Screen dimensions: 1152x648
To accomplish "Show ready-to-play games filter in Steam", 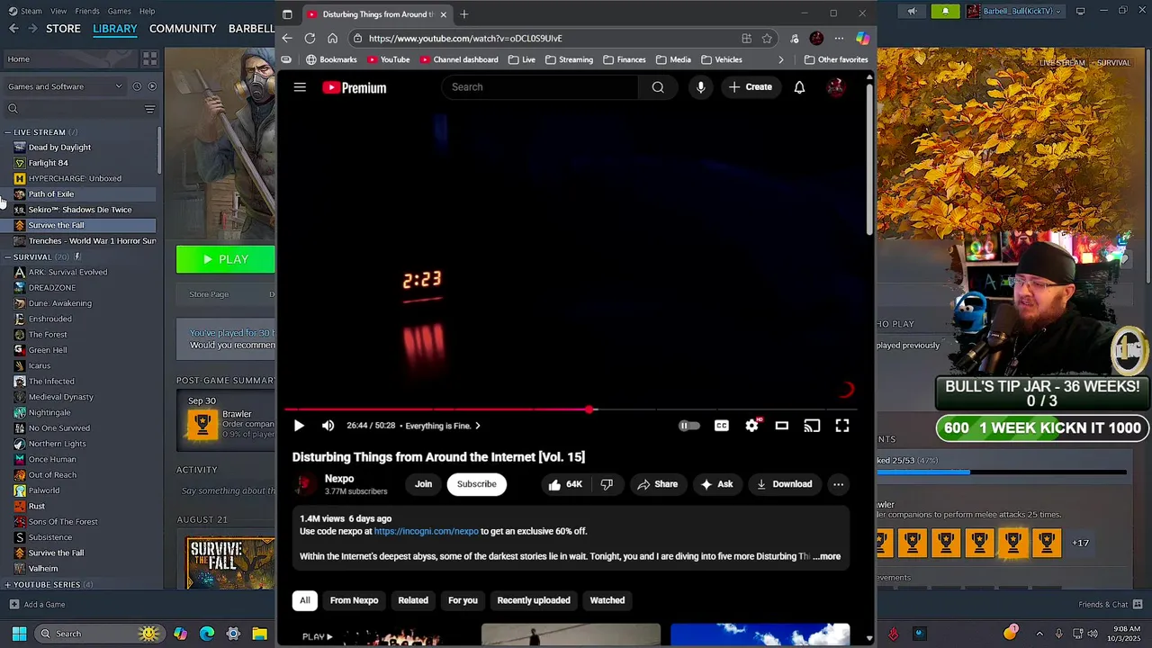I will point(152,86).
